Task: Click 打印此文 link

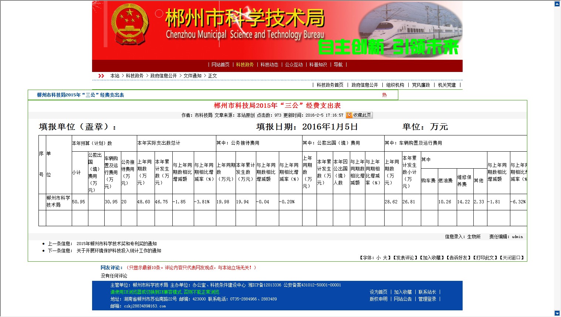Action: click(485, 258)
